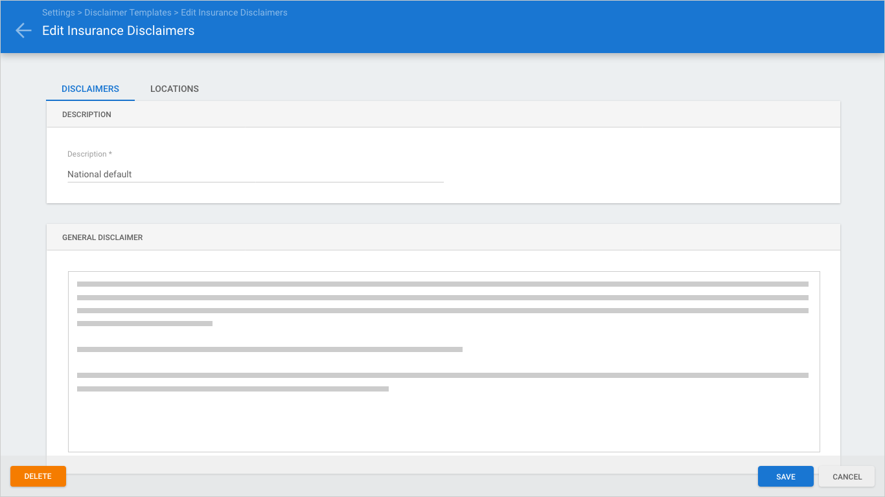Focus the National default description field
The width and height of the screenshot is (885, 497).
coord(255,174)
